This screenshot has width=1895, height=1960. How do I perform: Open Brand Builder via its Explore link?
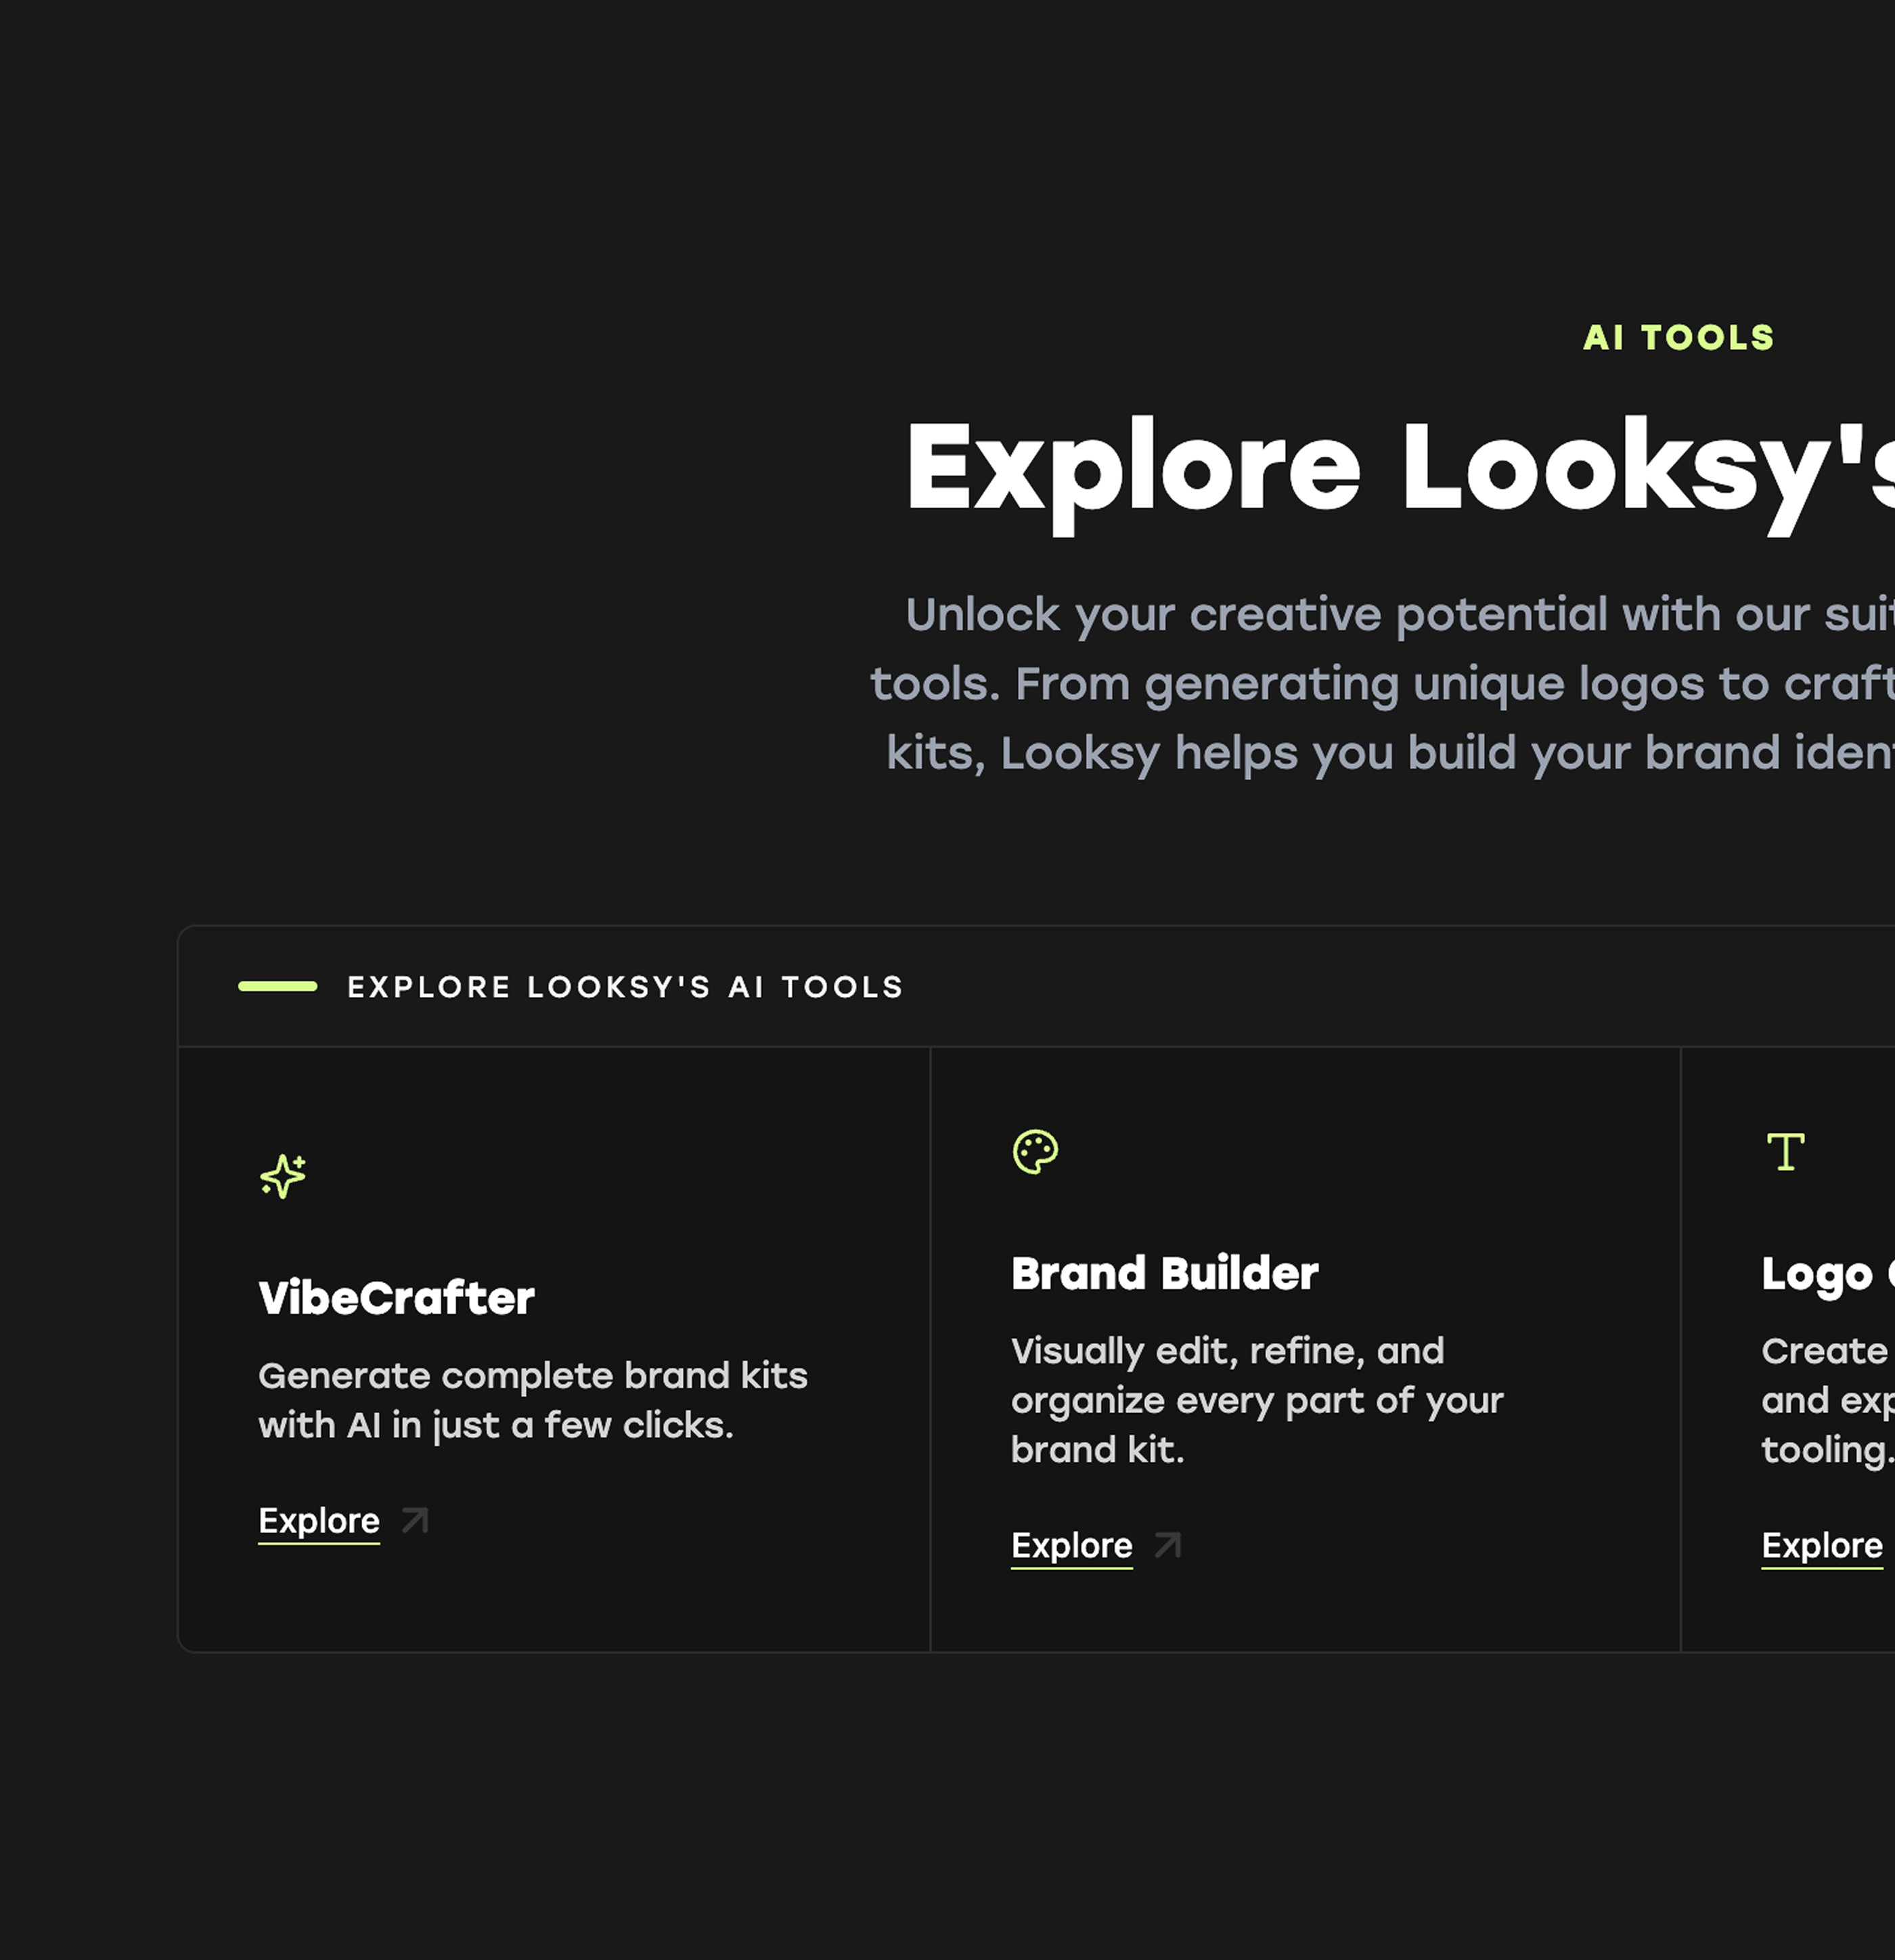1071,1545
